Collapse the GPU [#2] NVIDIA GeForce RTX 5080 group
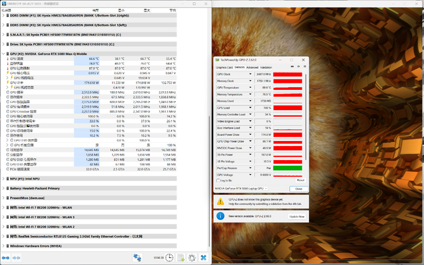 [x=7, y=54]
